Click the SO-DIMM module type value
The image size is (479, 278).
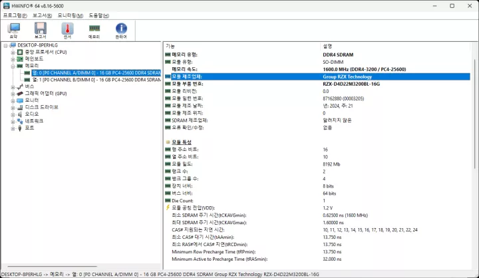333,62
